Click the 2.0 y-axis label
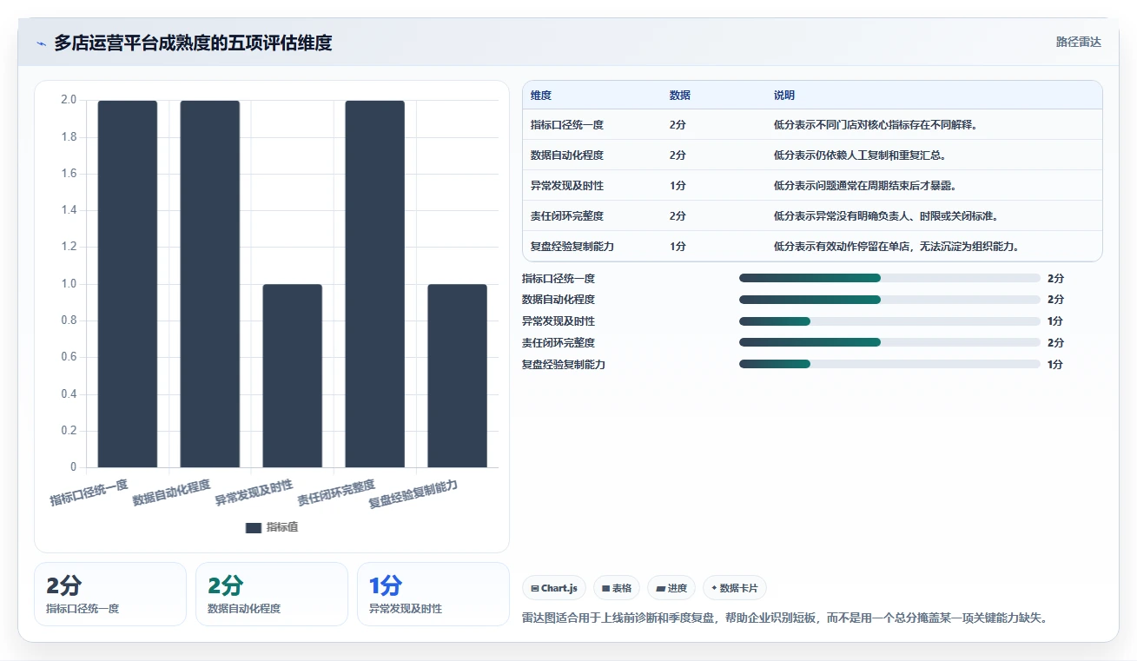This screenshot has width=1137, height=661. (x=69, y=100)
